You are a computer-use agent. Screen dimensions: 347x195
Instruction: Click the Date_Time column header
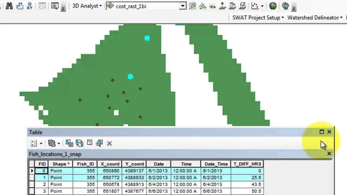point(216,164)
